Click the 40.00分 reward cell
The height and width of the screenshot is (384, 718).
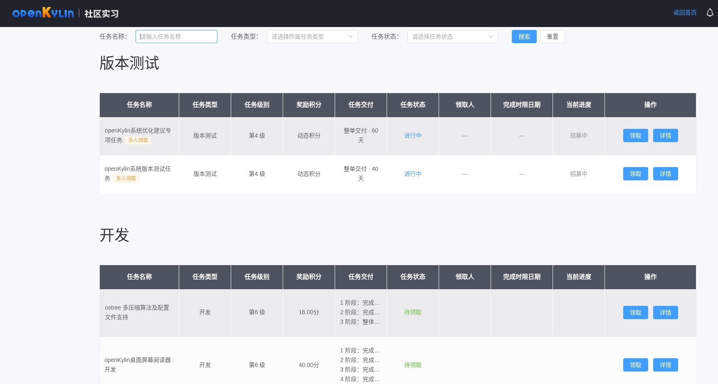click(309, 365)
